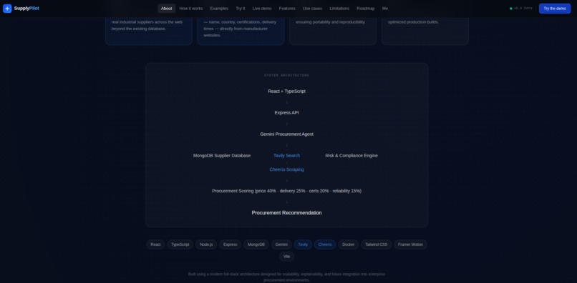Go to Use cases section

(x=312, y=9)
